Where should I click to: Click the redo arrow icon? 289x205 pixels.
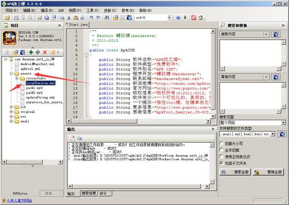tap(98, 18)
